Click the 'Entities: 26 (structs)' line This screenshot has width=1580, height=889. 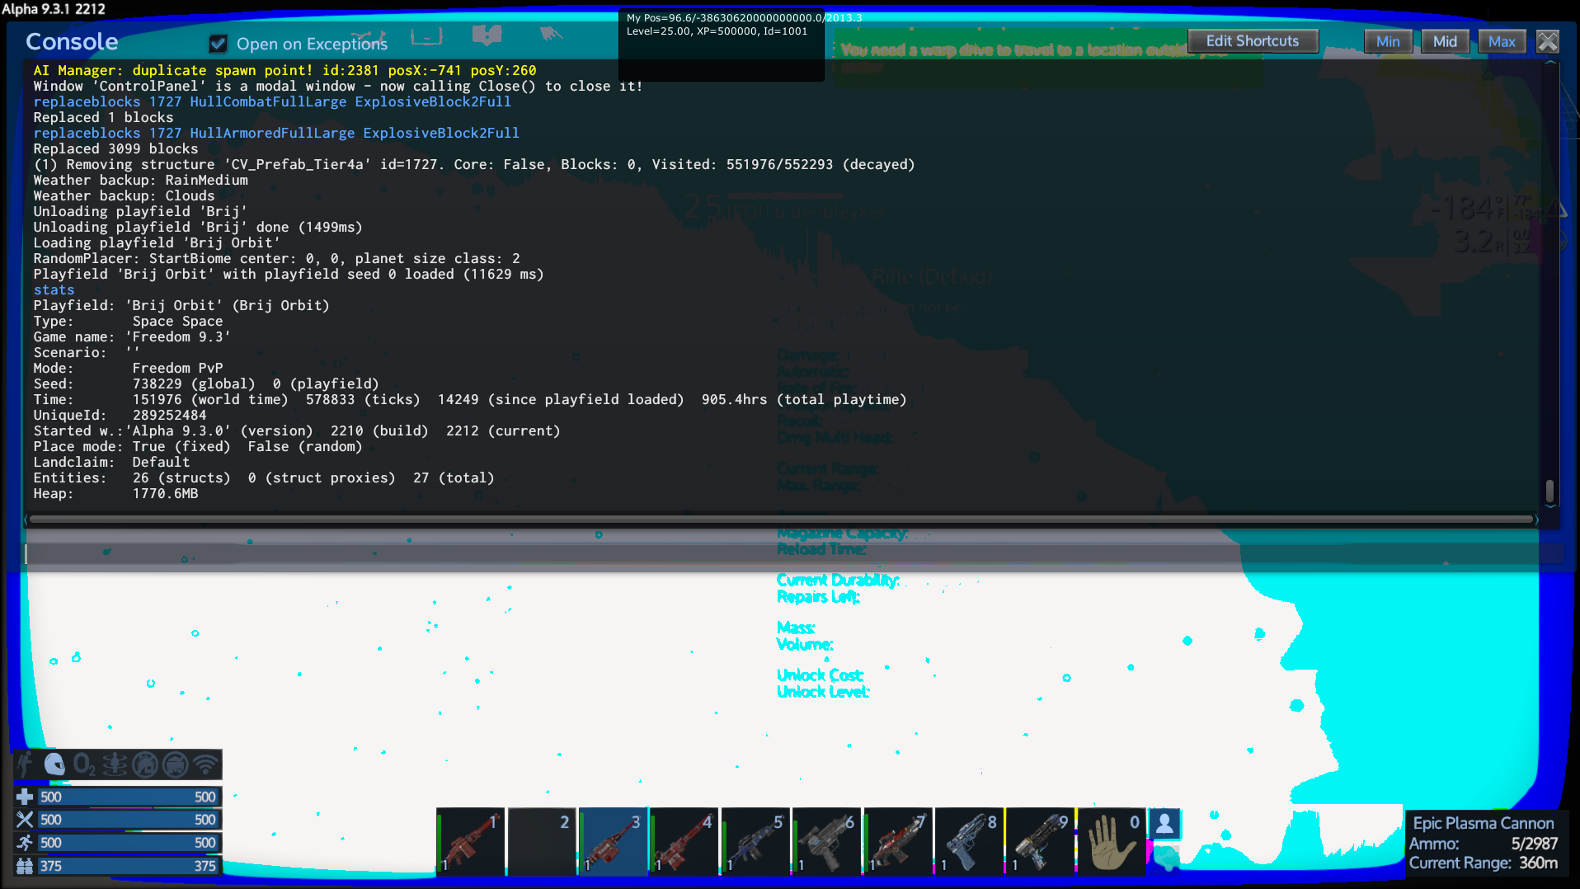point(264,478)
